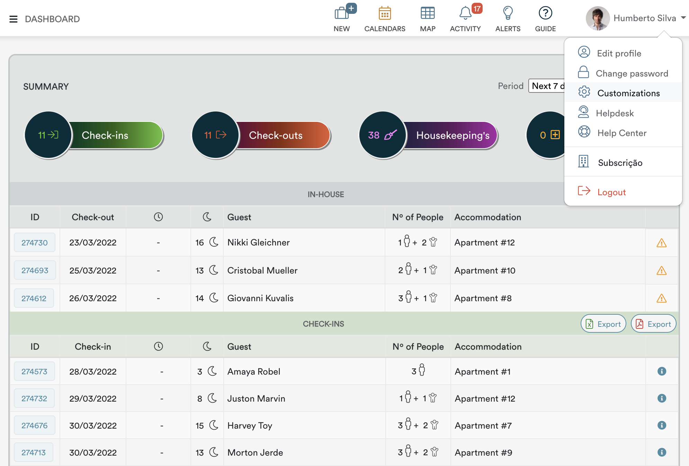
Task: Open the Alerts lightbulb icon
Action: pyautogui.click(x=508, y=13)
